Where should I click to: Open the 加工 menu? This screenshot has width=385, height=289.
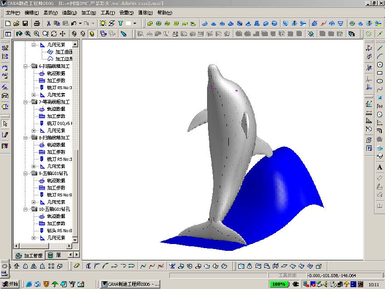[89, 13]
